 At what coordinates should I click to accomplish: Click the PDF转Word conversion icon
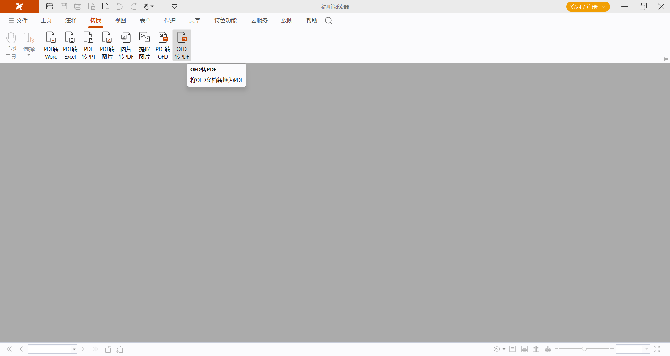tap(51, 45)
